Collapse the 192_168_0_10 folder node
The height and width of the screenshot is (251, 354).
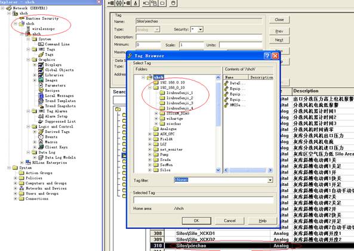point(150,88)
